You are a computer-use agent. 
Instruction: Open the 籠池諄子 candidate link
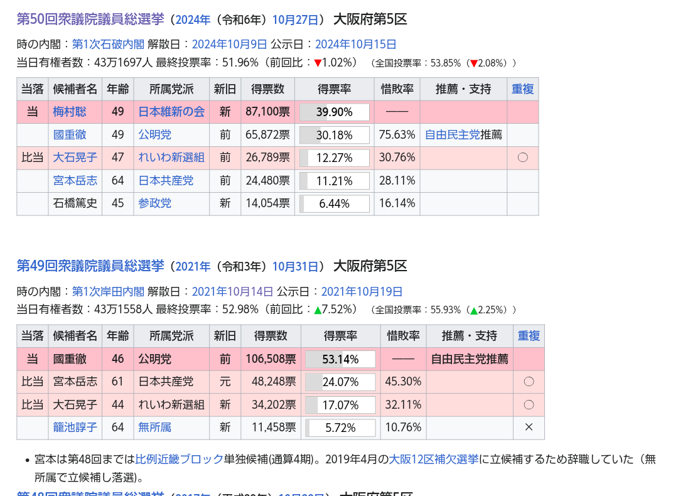click(x=75, y=428)
